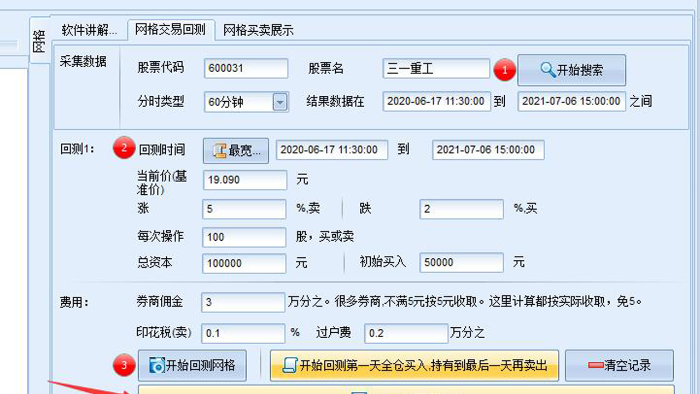Click the 总资本 field showing 100000
The image size is (700, 394).
pyautogui.click(x=244, y=263)
